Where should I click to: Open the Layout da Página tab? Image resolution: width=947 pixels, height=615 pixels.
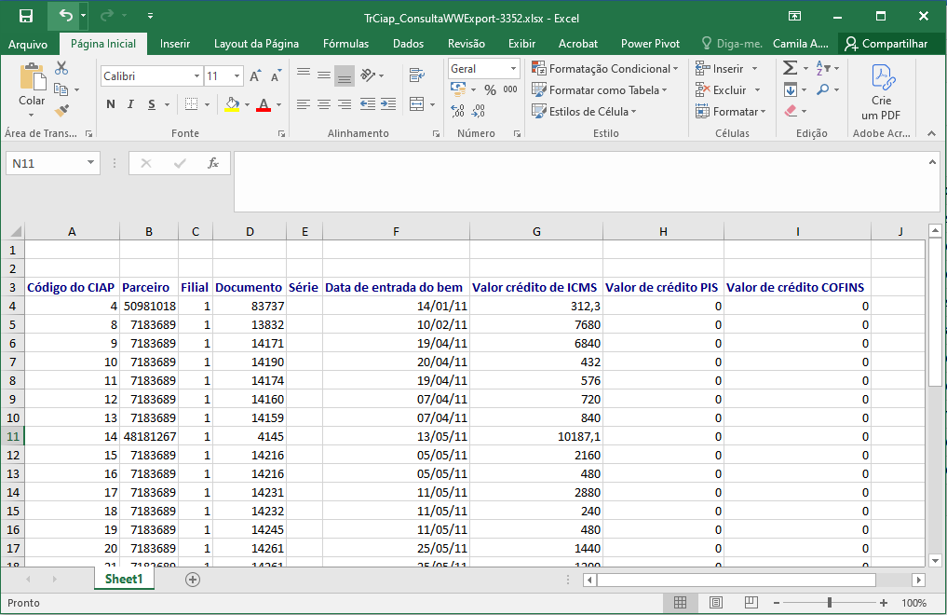point(256,44)
